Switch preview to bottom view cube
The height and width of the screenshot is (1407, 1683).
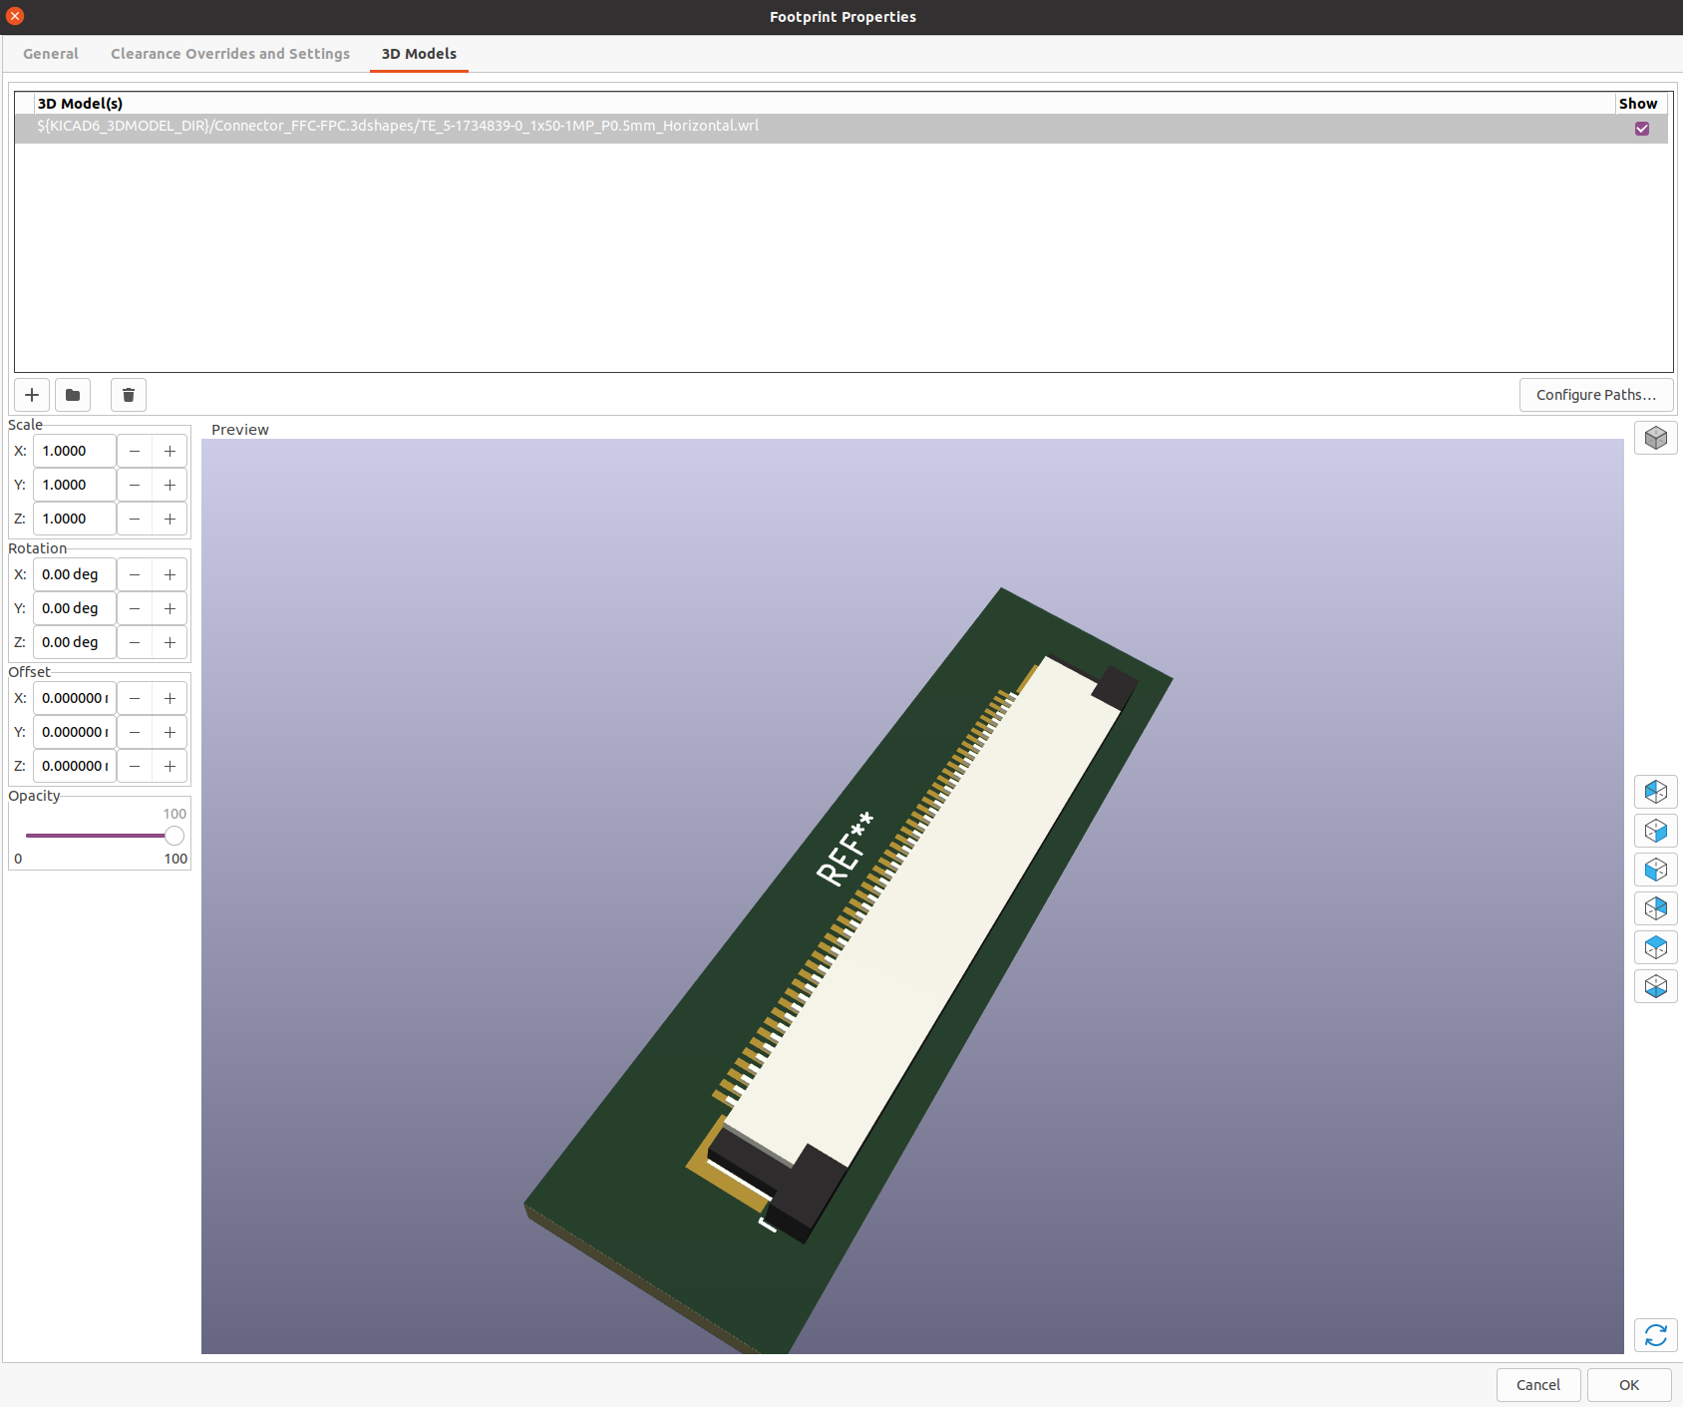[1655, 986]
